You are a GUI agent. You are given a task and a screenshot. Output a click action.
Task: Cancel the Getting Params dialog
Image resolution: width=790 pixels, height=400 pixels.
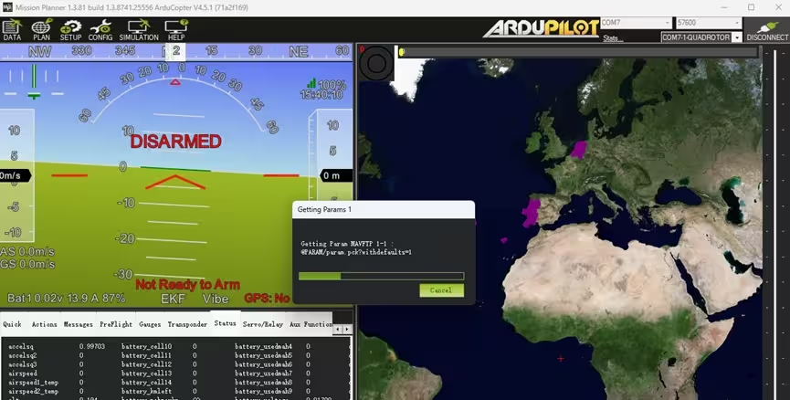click(441, 290)
